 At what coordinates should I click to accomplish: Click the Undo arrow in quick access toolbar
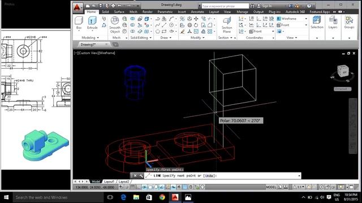tap(119, 6)
